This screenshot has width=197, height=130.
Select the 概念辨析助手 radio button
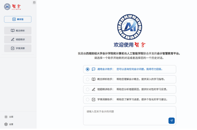[88, 80]
